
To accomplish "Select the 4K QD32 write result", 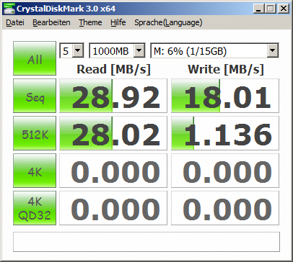I will [x=225, y=208].
